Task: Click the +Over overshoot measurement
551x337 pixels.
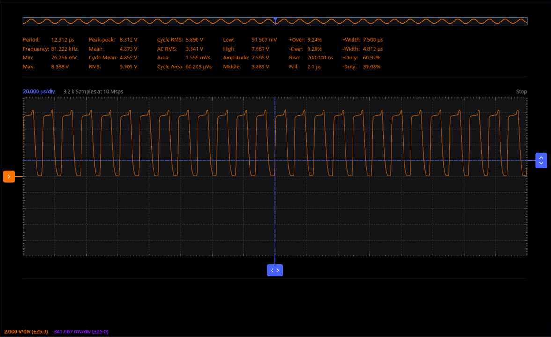Action: pos(314,40)
